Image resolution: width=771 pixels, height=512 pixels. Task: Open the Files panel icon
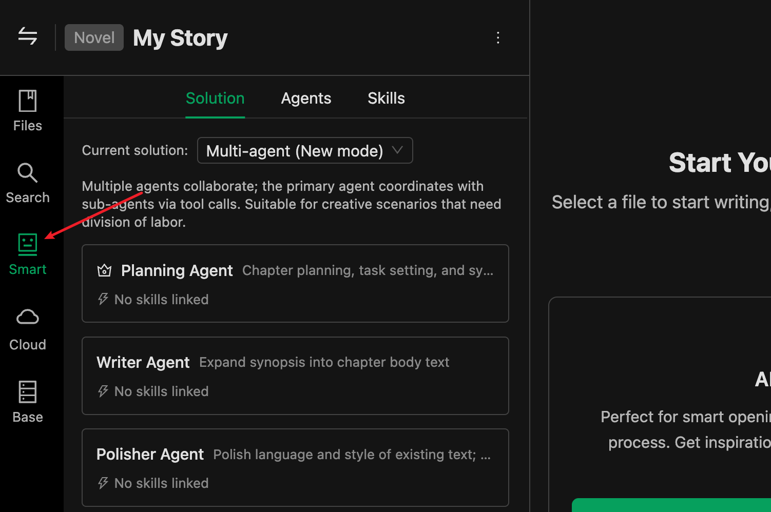pos(28,101)
